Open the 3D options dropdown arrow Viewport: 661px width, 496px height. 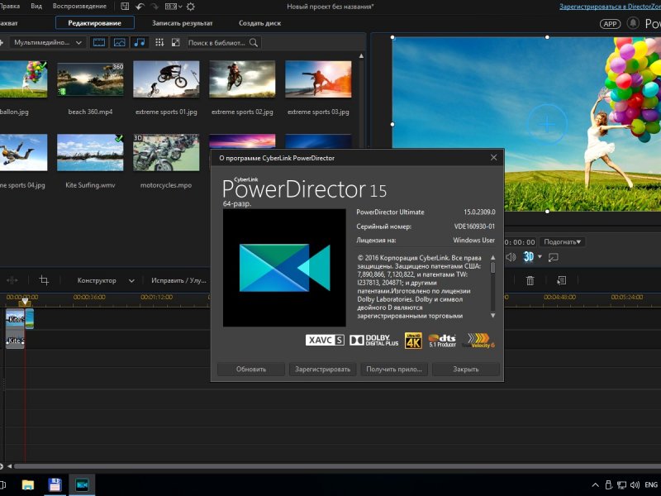540,256
